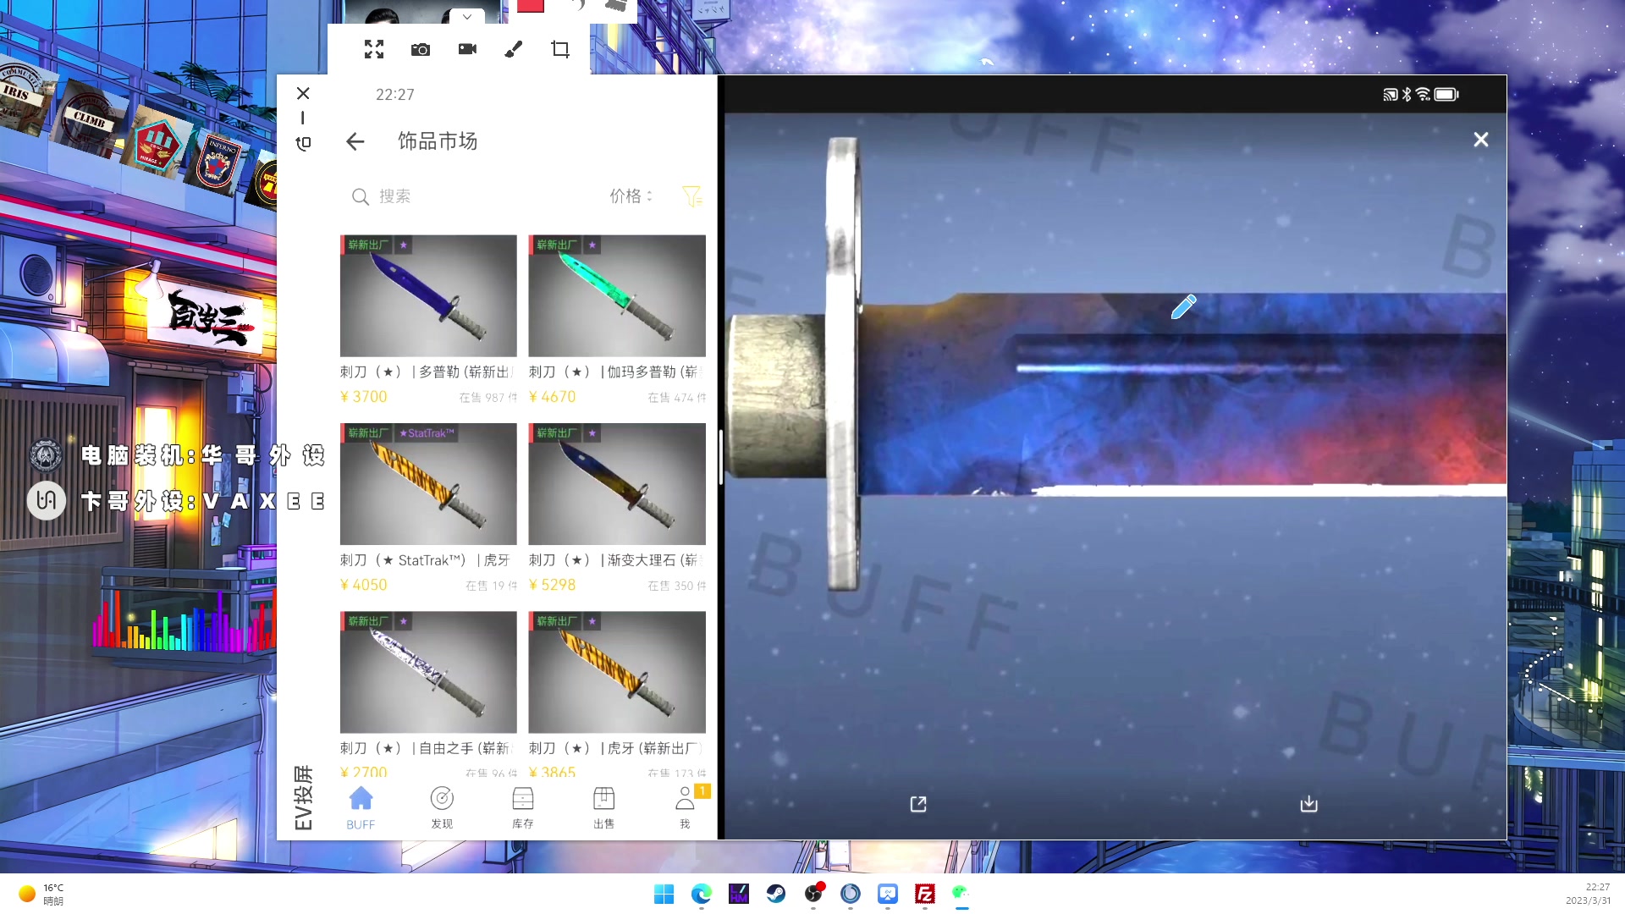
Task: Open Microsoft Edge from taskbar
Action: click(702, 894)
